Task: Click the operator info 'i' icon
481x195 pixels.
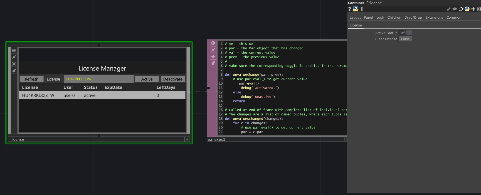Action: click(x=362, y=9)
